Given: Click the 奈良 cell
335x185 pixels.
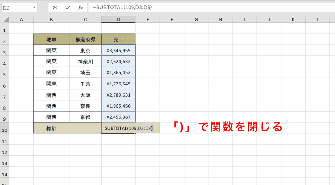Looking at the screenshot, I should (85, 106).
